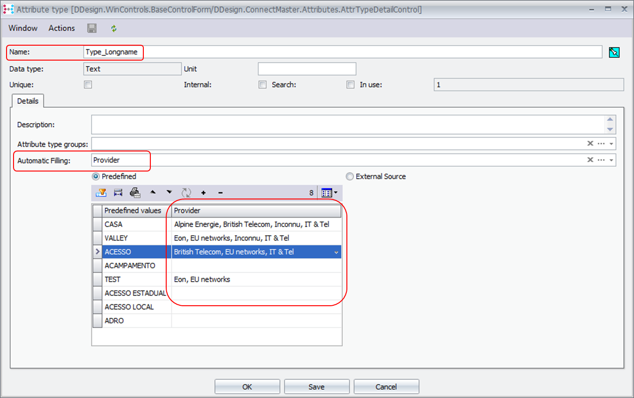This screenshot has width=634, height=398.
Task: Click TEST's provider cell 'Eon, EU networks'
Action: tap(256, 280)
